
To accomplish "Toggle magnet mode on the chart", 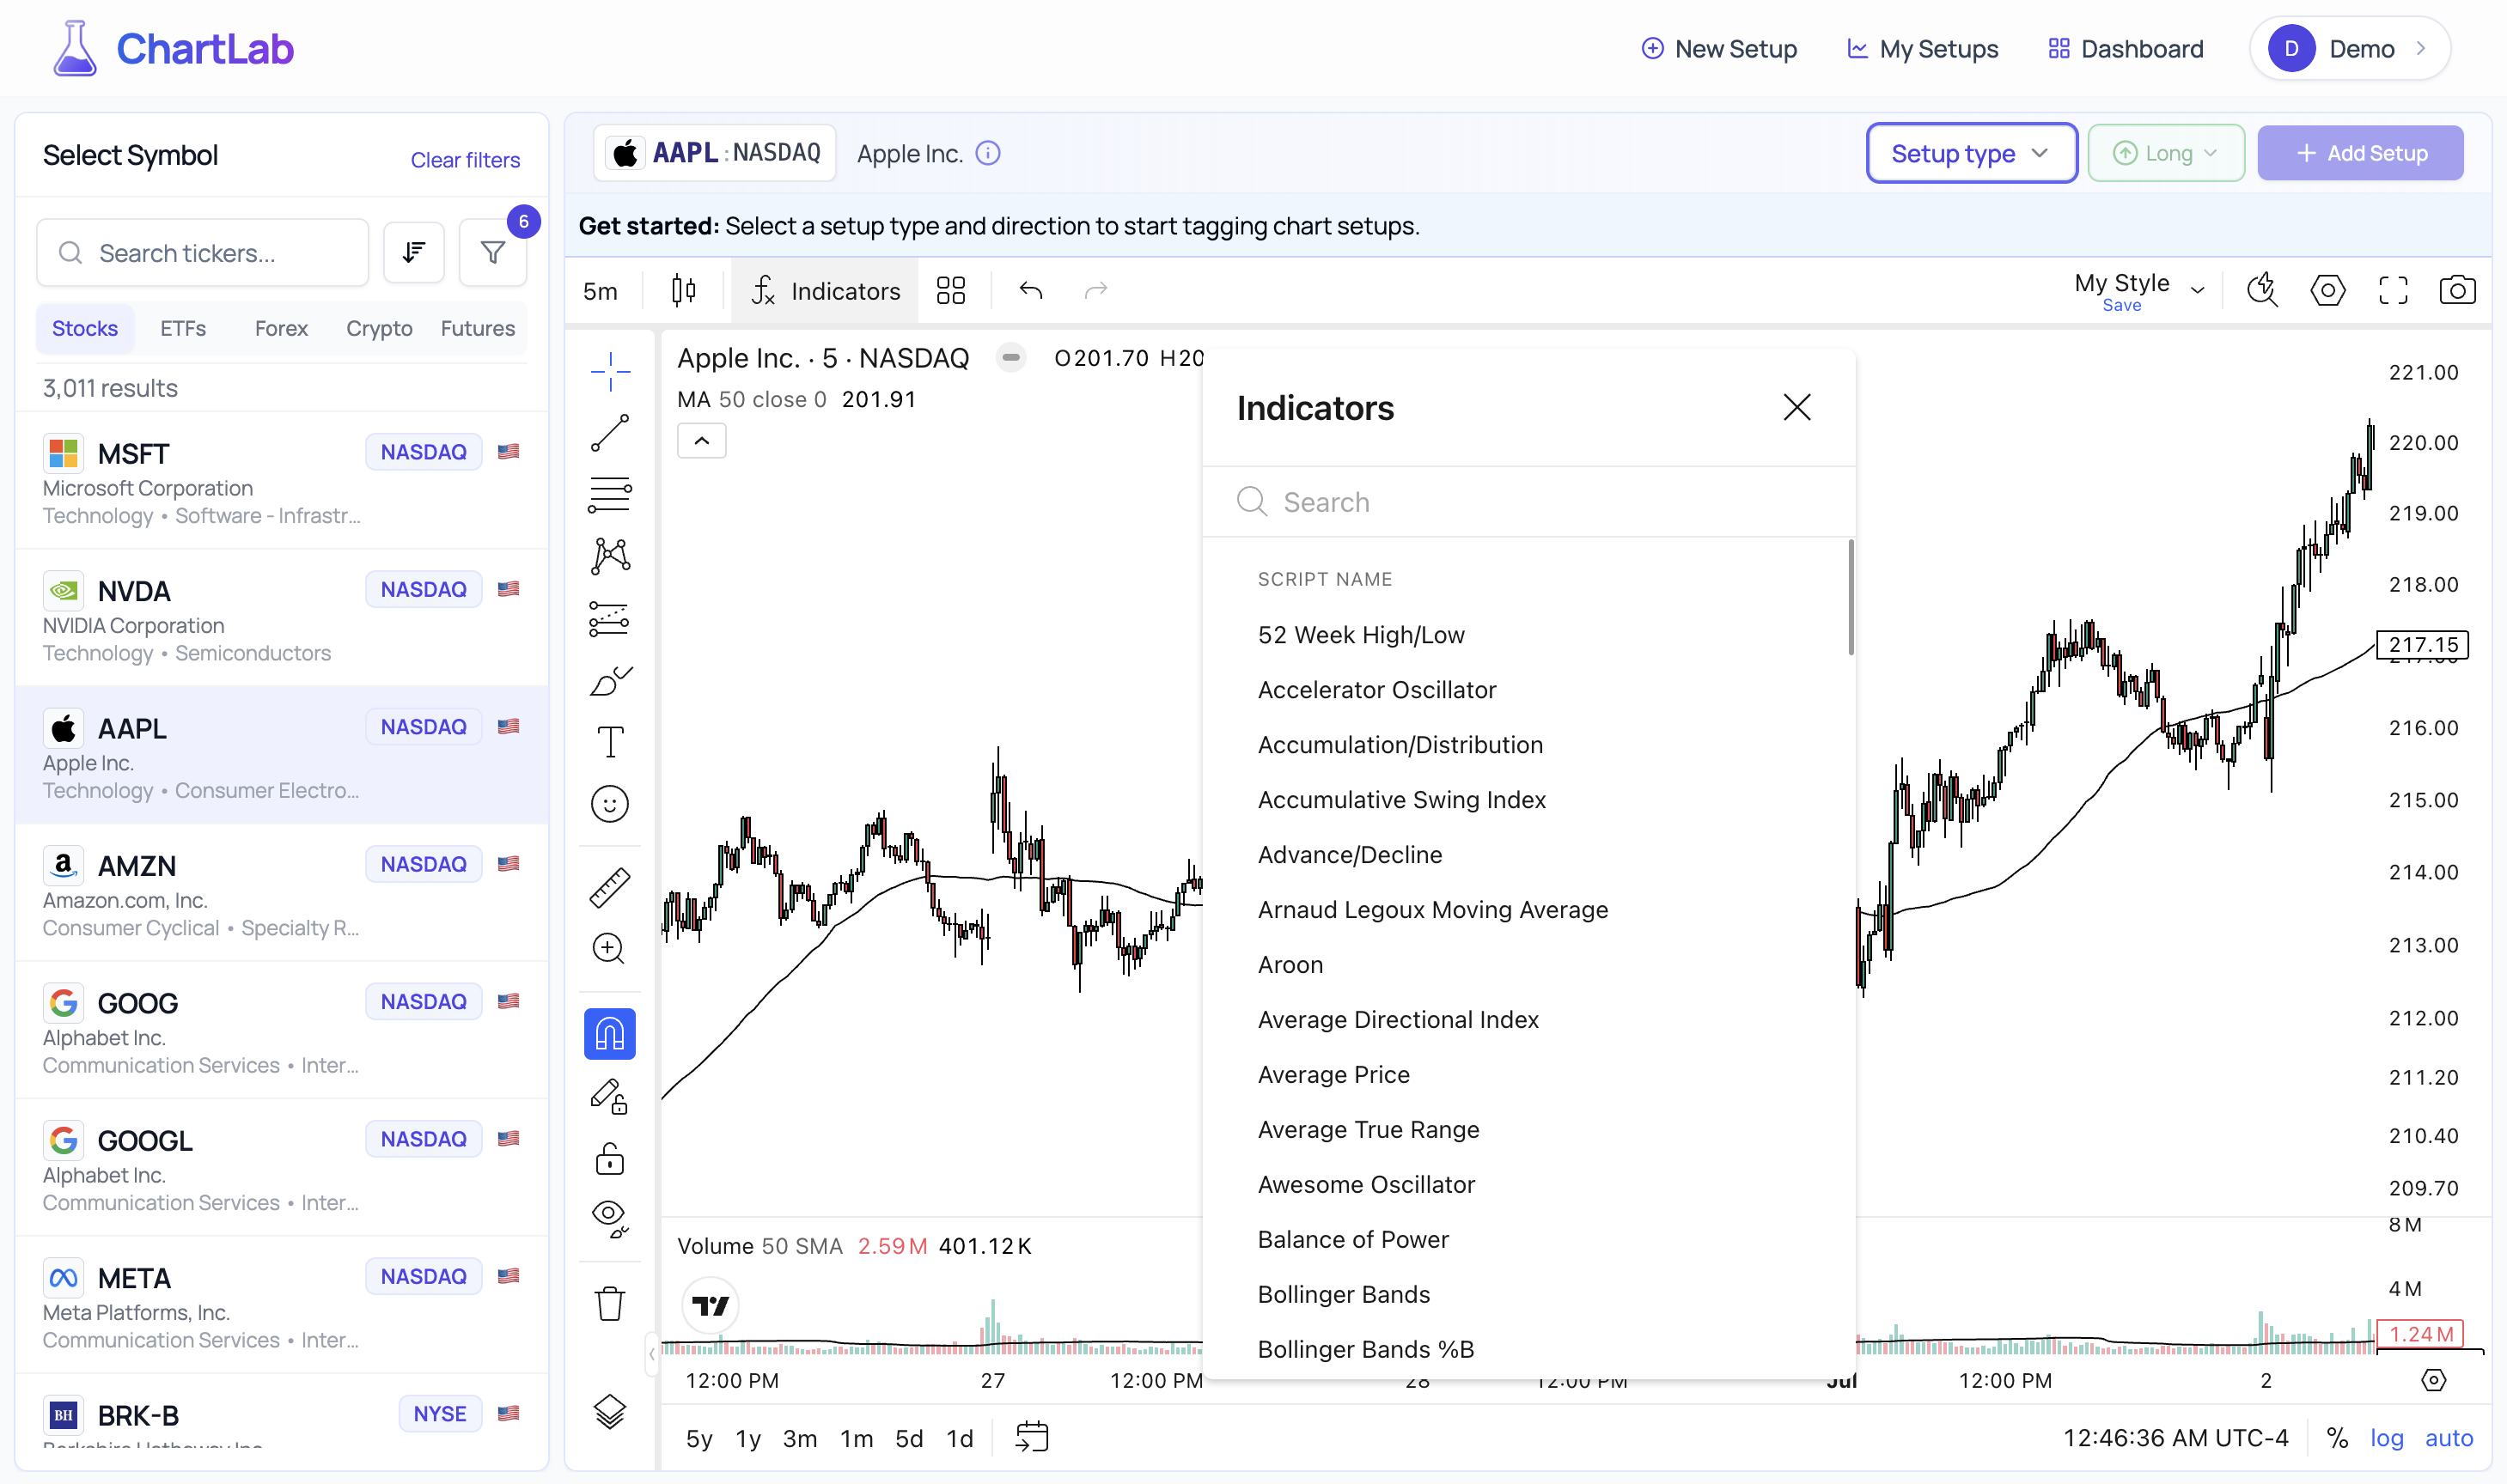I will pyautogui.click(x=609, y=1033).
